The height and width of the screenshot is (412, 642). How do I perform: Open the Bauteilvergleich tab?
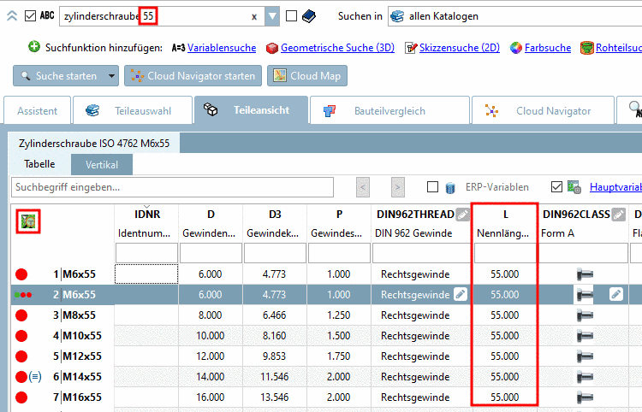point(389,111)
